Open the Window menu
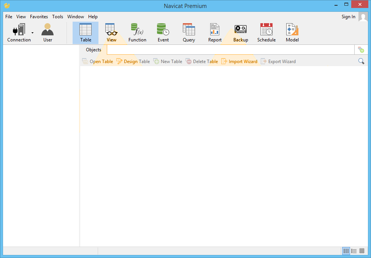This screenshot has width=371, height=258. pyautogui.click(x=76, y=17)
